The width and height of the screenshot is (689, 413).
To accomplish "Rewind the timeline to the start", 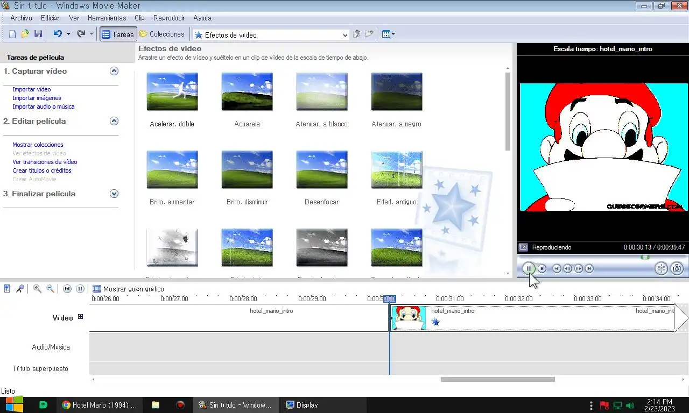I will pyautogui.click(x=67, y=289).
